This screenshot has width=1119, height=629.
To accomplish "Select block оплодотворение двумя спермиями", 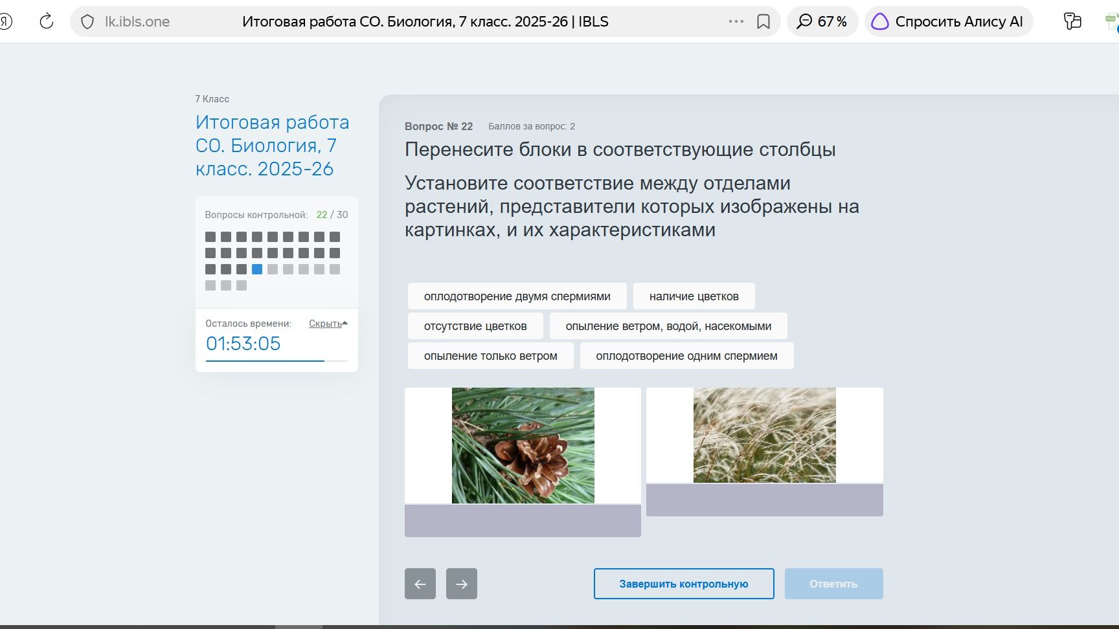I will tap(517, 296).
